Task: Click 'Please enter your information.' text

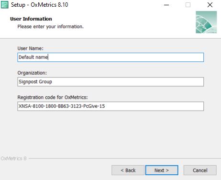Action: click(50, 26)
